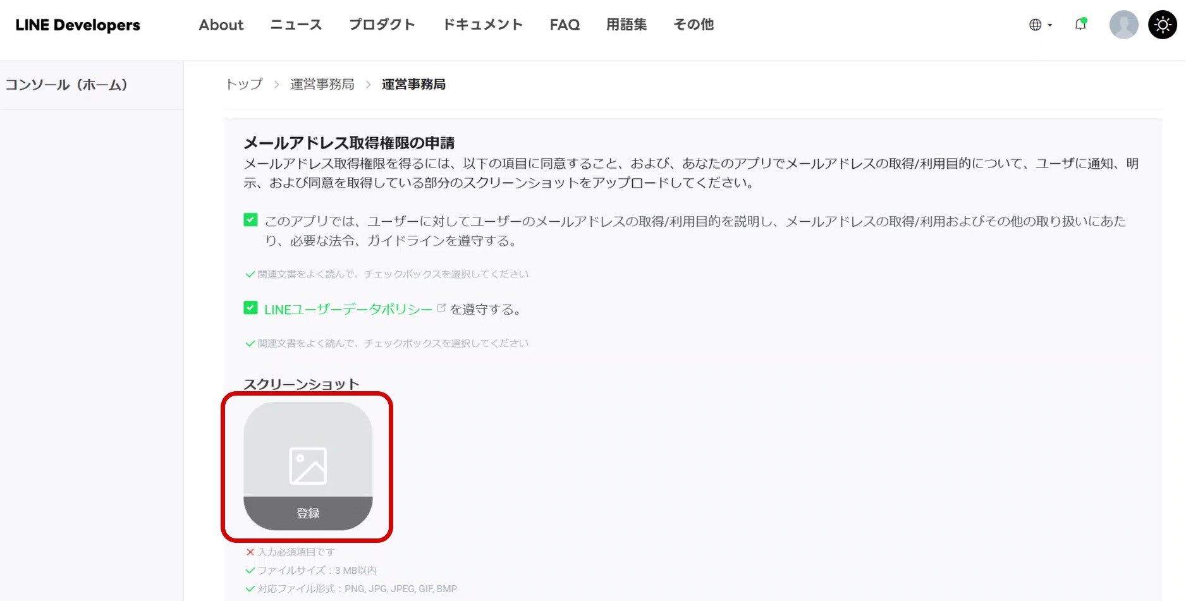This screenshot has width=1186, height=601.
Task: Open the LINEユーザーデータポリシー link
Action: tap(348, 309)
